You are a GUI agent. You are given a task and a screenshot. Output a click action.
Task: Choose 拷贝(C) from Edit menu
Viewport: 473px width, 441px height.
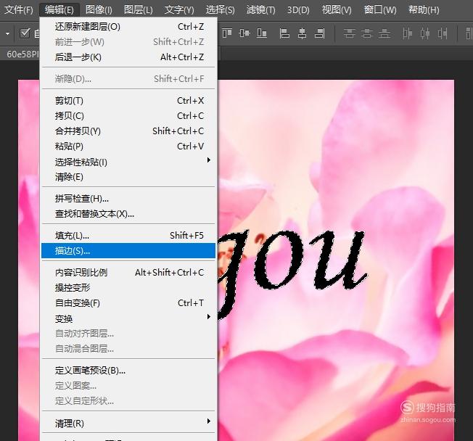pyautogui.click(x=128, y=116)
